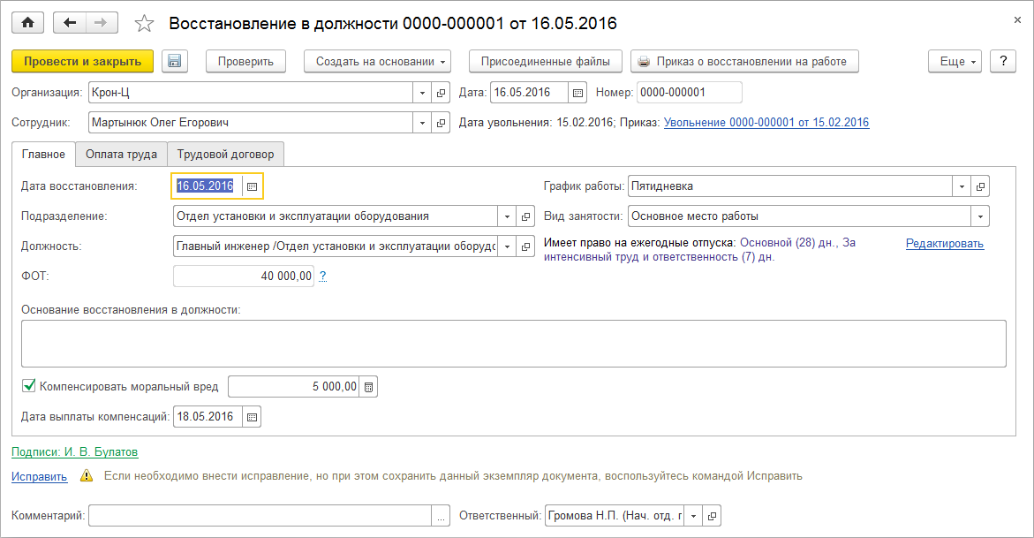Toggle Компенсировать моральный вред checkbox
The width and height of the screenshot is (1034, 538).
coord(29,386)
